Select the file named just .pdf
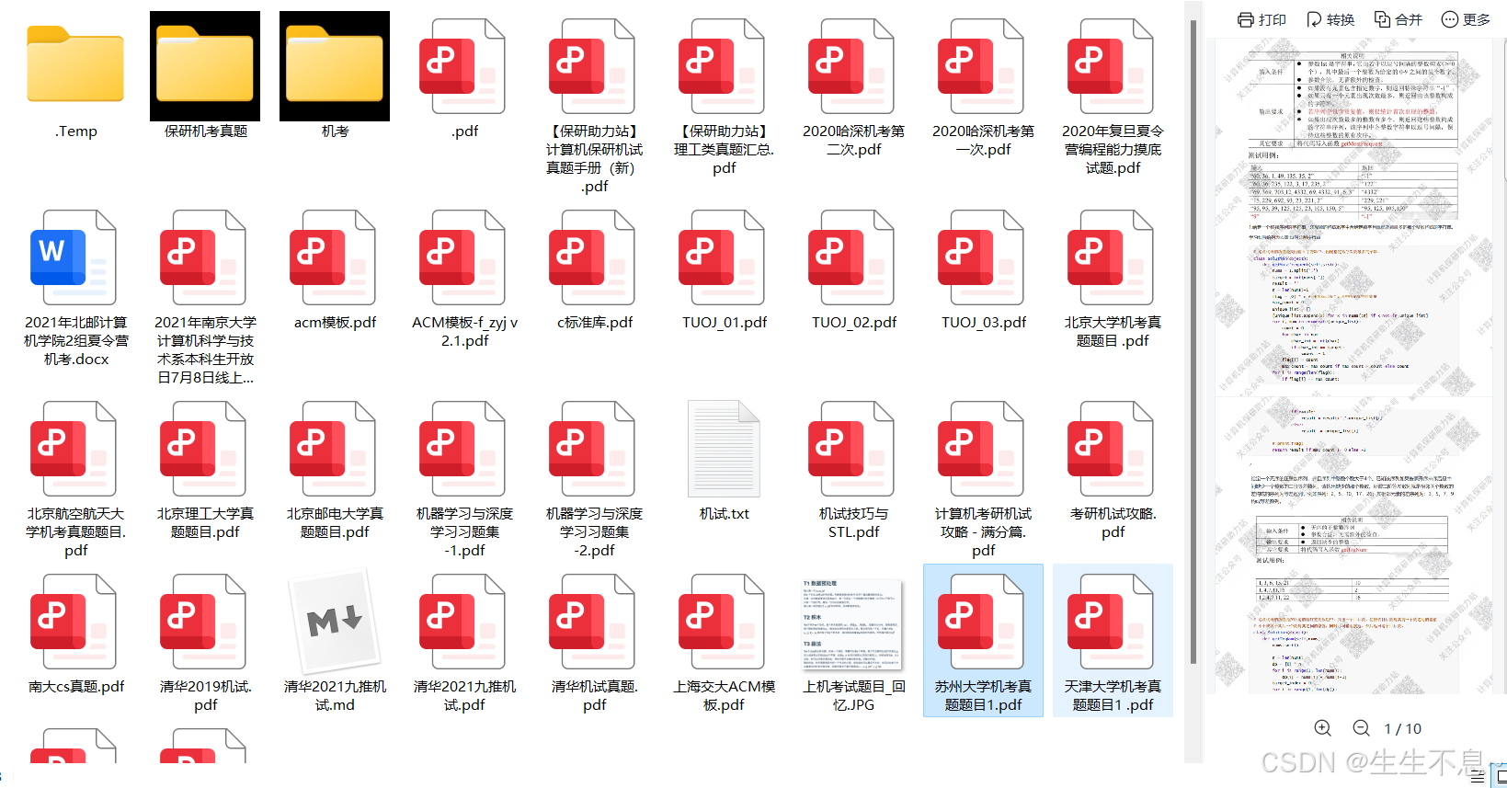The height and width of the screenshot is (788, 1507). [464, 66]
